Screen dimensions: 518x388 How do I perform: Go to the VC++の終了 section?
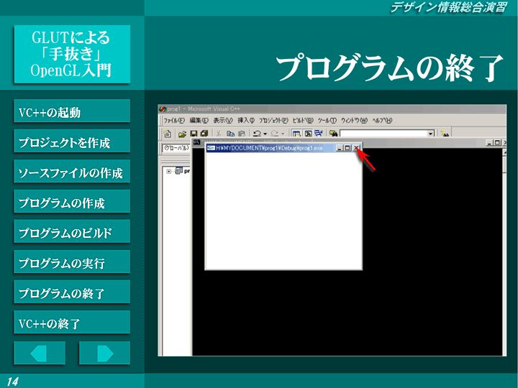[72, 323]
